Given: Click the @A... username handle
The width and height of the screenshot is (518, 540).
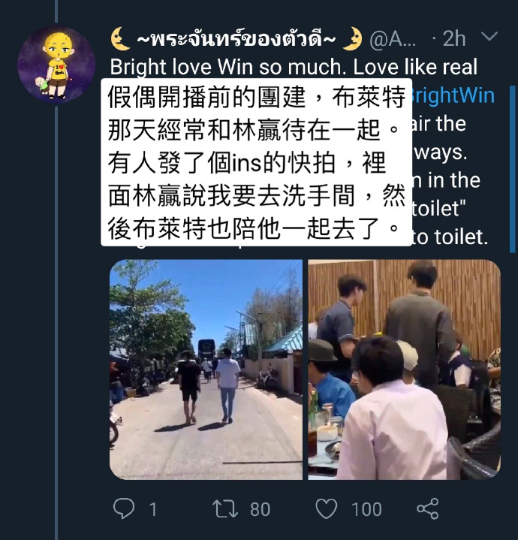Looking at the screenshot, I should coord(393,39).
